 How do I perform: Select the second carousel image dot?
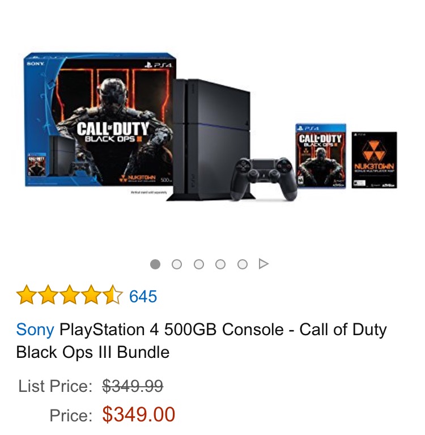click(x=177, y=264)
